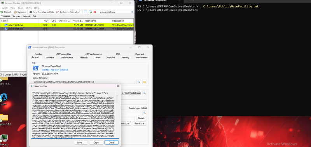The height and width of the screenshot is (147, 311).
Task: Select powershell.exe process with PID 8640
Action: tap(67, 28)
